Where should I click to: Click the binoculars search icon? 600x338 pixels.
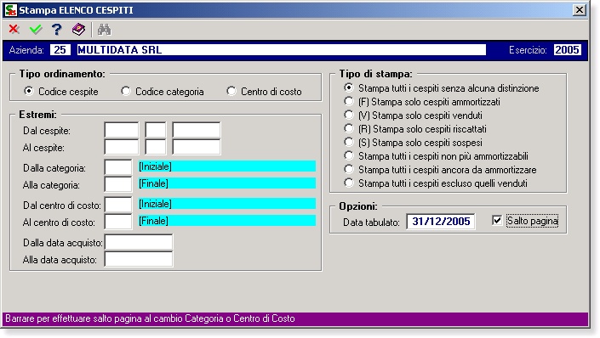pos(104,29)
